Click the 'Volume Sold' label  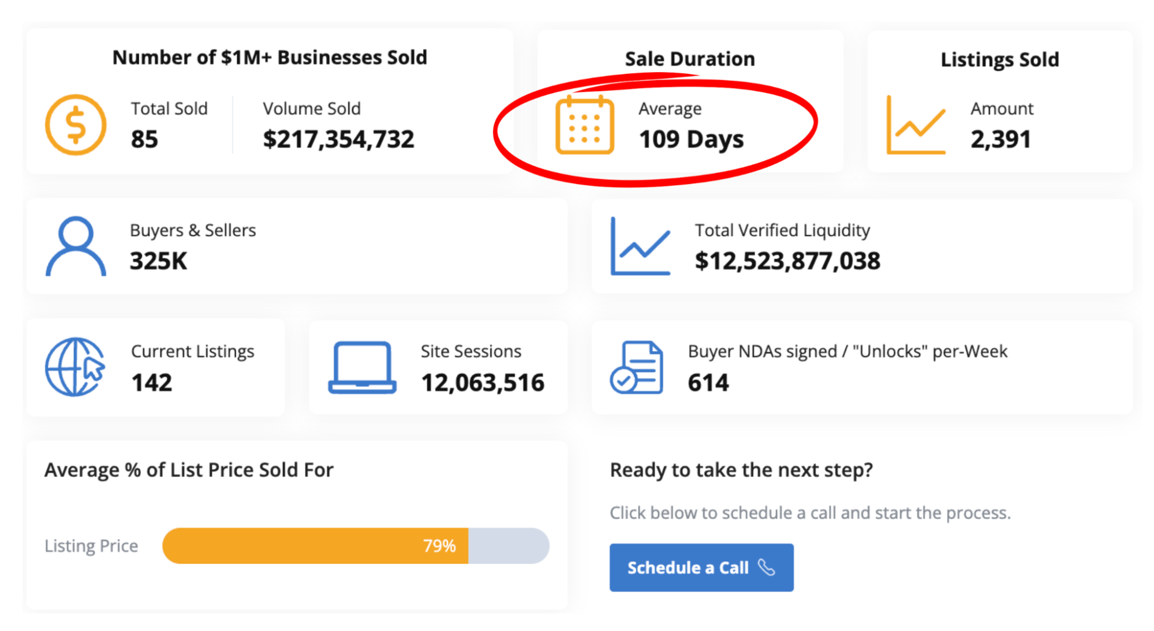pos(312,108)
